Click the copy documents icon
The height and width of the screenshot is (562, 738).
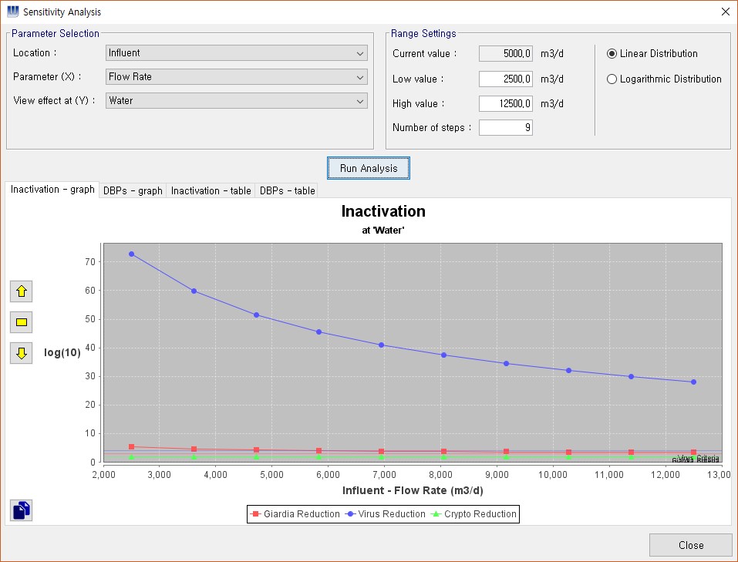pos(22,510)
